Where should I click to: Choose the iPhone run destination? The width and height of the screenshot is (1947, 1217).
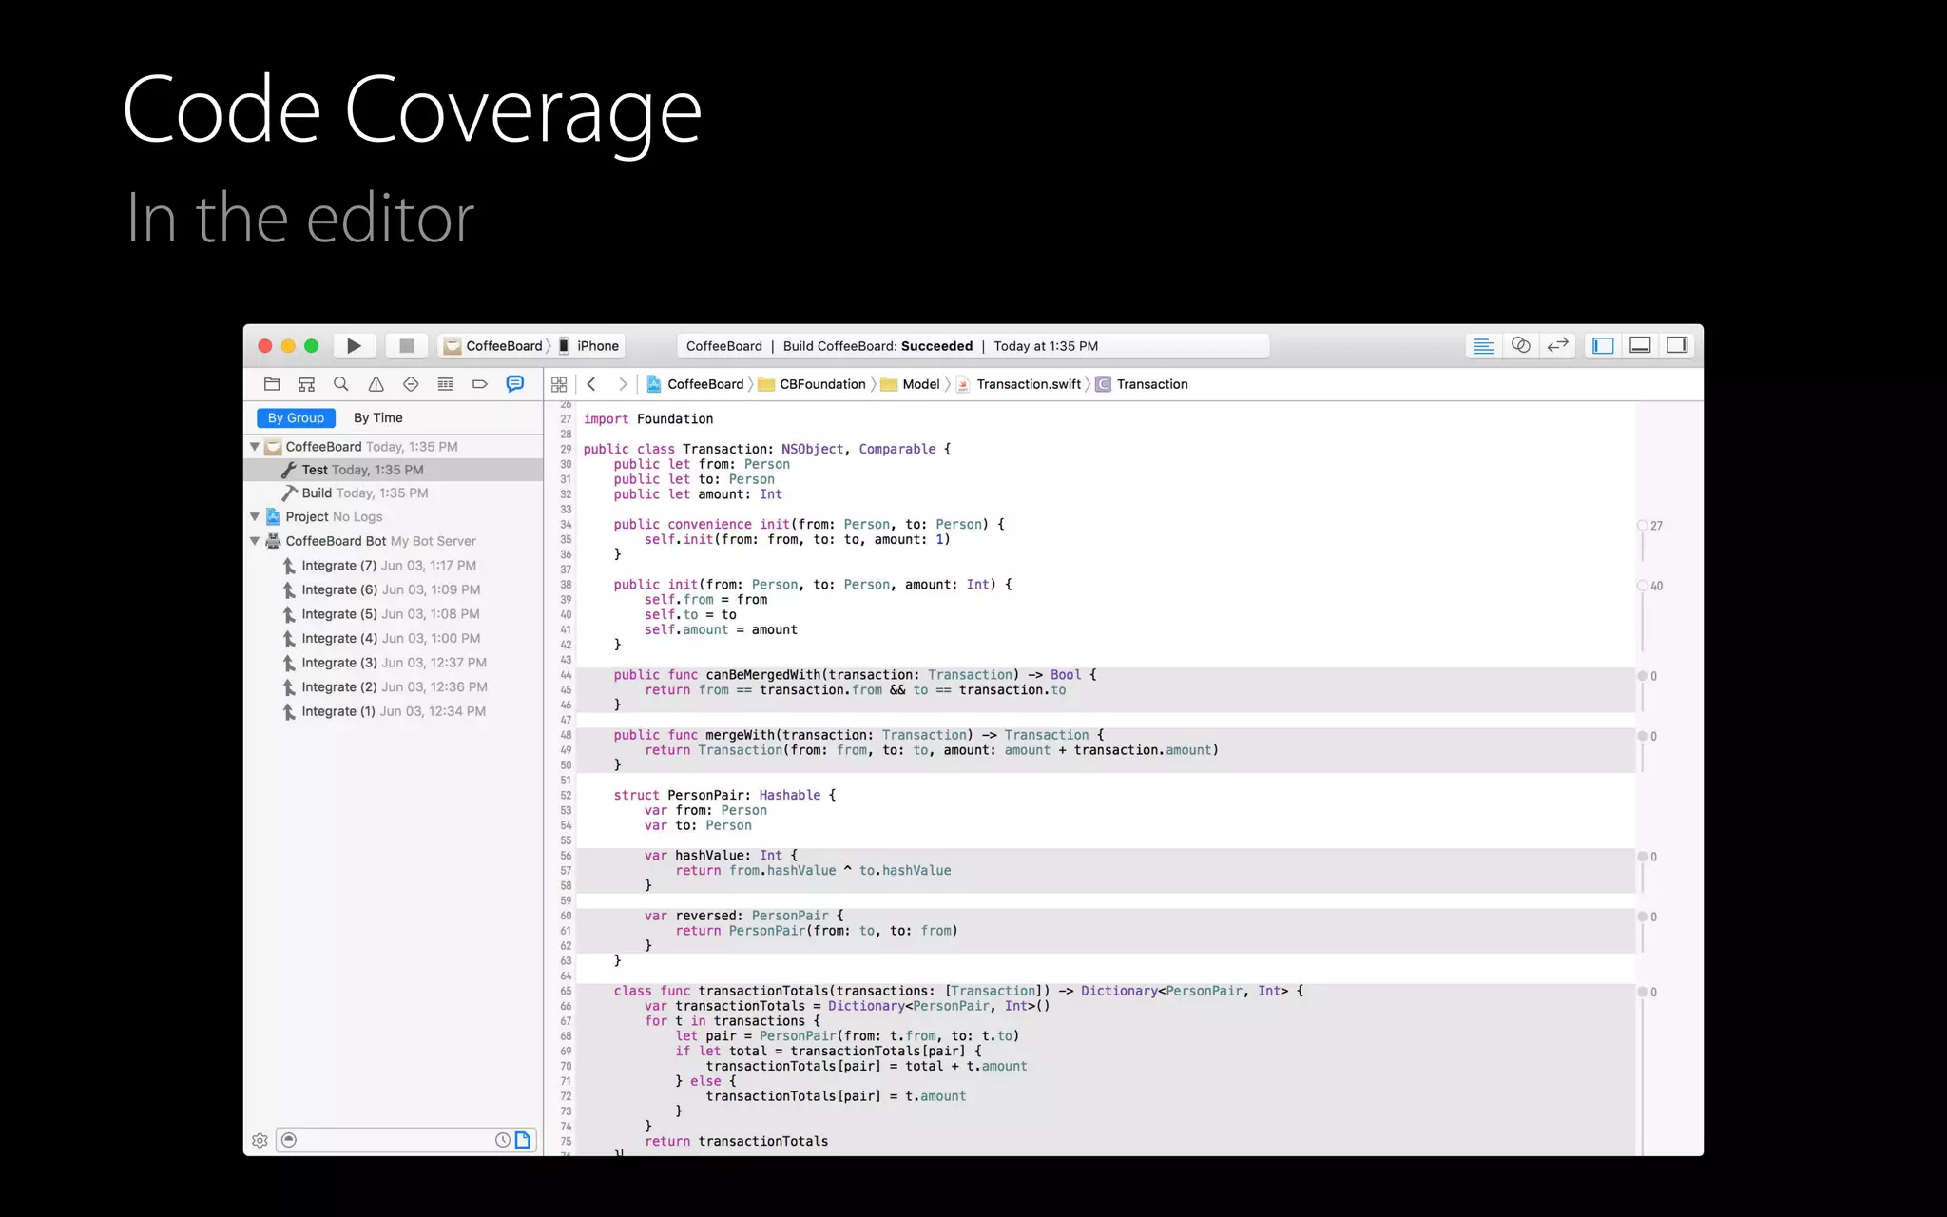[588, 346]
